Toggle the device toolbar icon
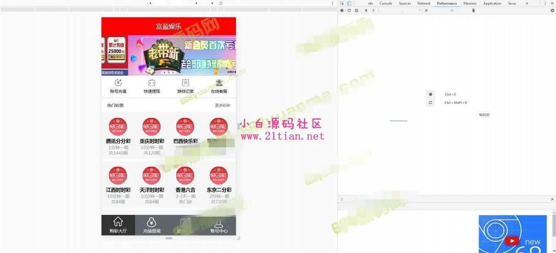This screenshot has width=556, height=253. (349, 3)
